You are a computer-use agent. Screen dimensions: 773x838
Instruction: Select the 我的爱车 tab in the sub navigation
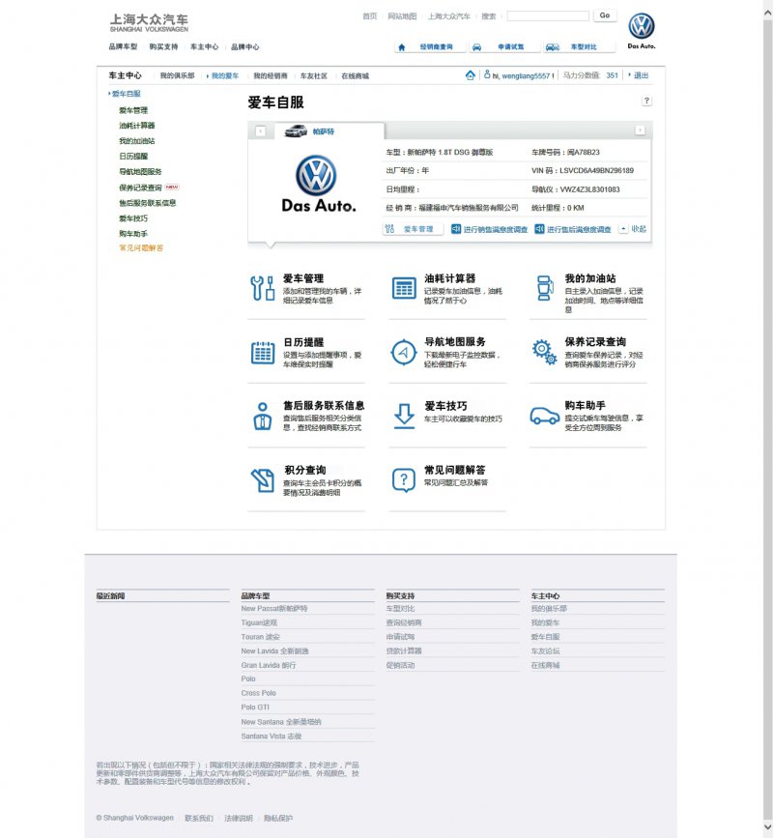pos(225,76)
